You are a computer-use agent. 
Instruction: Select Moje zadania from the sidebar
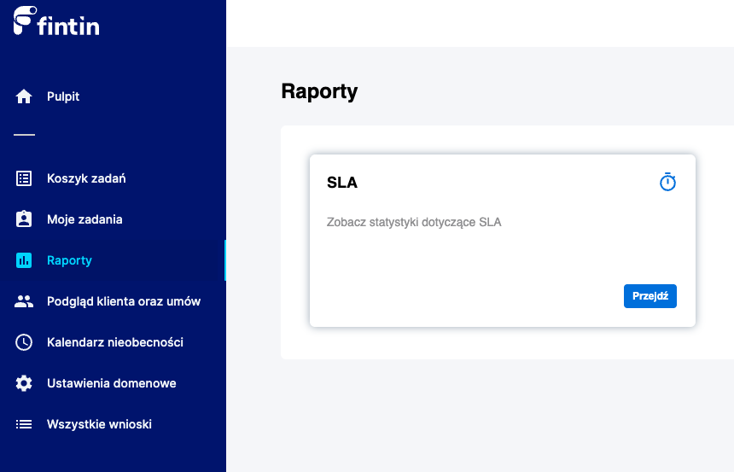[x=84, y=219]
